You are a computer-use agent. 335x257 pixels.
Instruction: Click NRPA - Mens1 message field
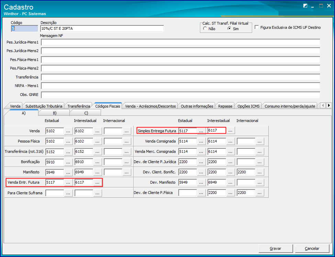tap(180, 86)
